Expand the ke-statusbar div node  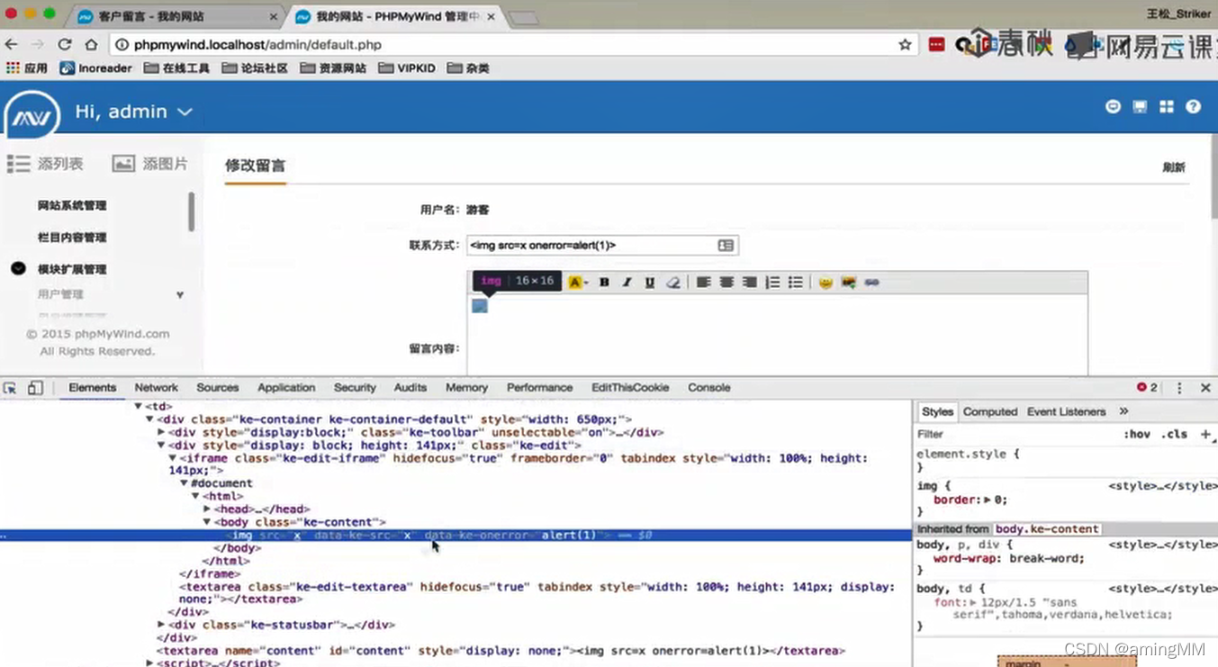[x=161, y=625]
